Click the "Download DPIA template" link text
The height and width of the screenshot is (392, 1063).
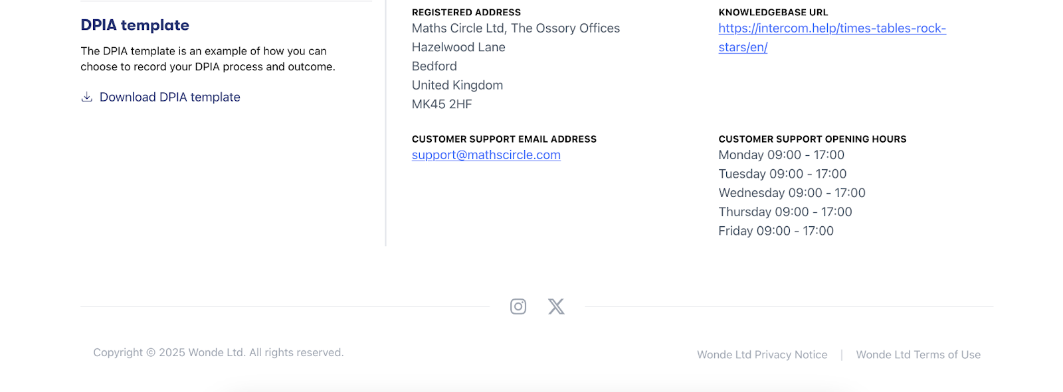[x=169, y=97]
